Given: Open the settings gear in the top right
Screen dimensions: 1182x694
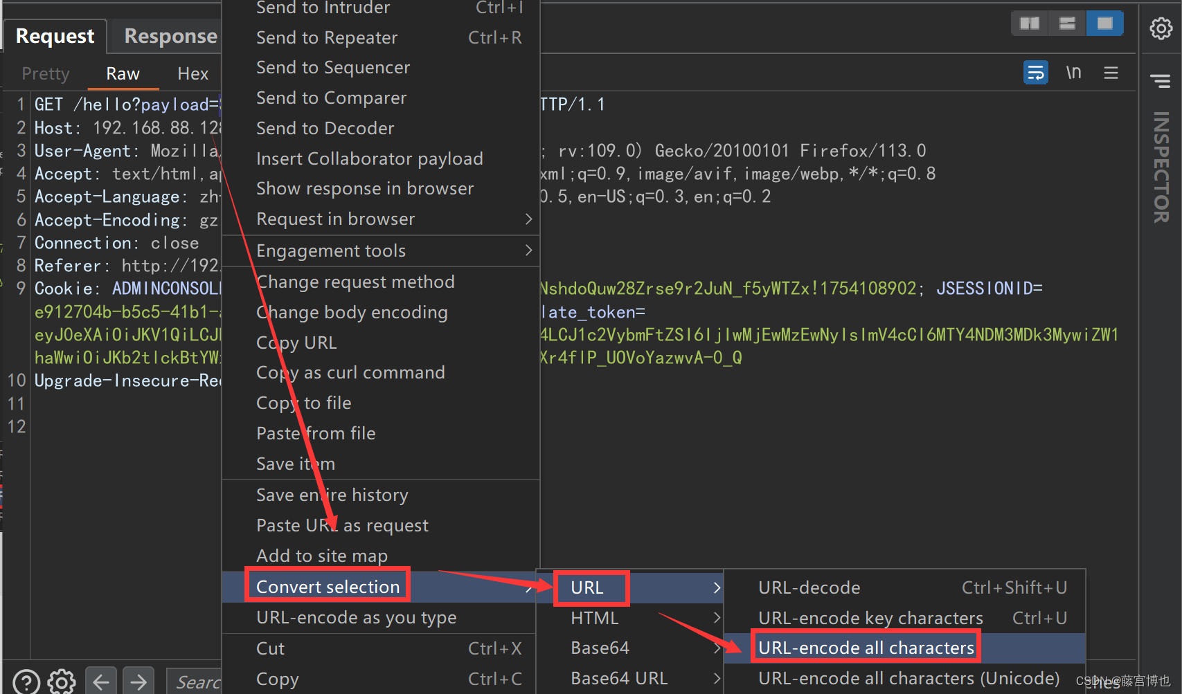Looking at the screenshot, I should pyautogui.click(x=1161, y=28).
